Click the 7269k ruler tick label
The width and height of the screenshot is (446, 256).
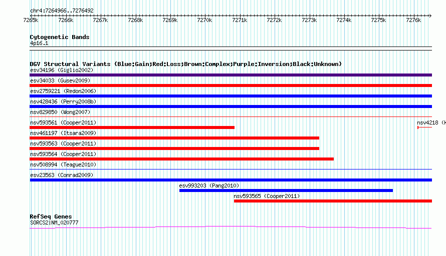coord(170,20)
